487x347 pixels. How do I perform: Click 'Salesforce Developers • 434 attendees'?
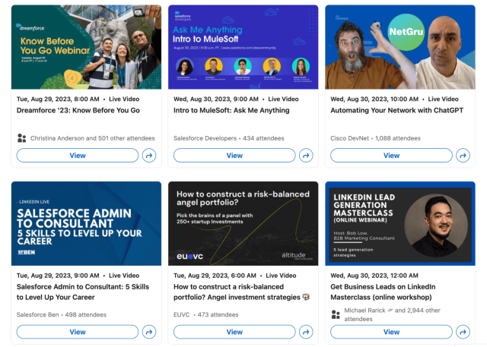[228, 138]
